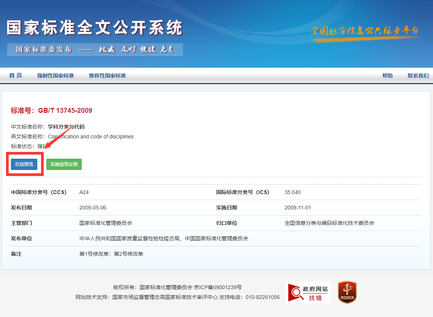
Task: Click the support phone number 010-82261056
Action: pyautogui.click(x=262, y=297)
